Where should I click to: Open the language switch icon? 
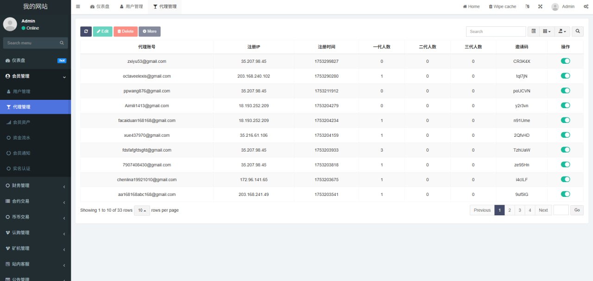[x=527, y=6]
